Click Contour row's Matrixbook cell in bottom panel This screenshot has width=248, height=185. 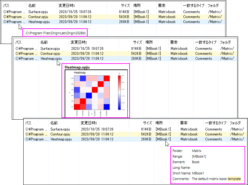coord(189,134)
